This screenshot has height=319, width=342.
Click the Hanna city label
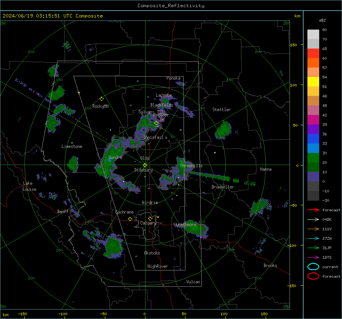(x=266, y=169)
